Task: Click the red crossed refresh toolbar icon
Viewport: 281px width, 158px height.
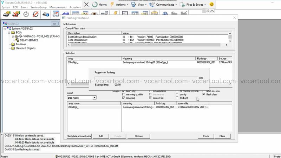Action: 35,14
